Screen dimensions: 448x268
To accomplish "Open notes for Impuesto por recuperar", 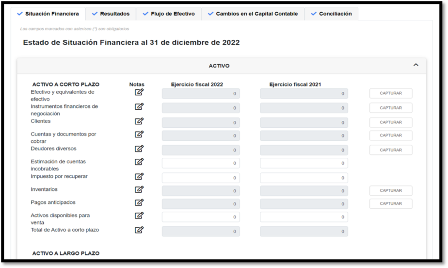I will (139, 177).
